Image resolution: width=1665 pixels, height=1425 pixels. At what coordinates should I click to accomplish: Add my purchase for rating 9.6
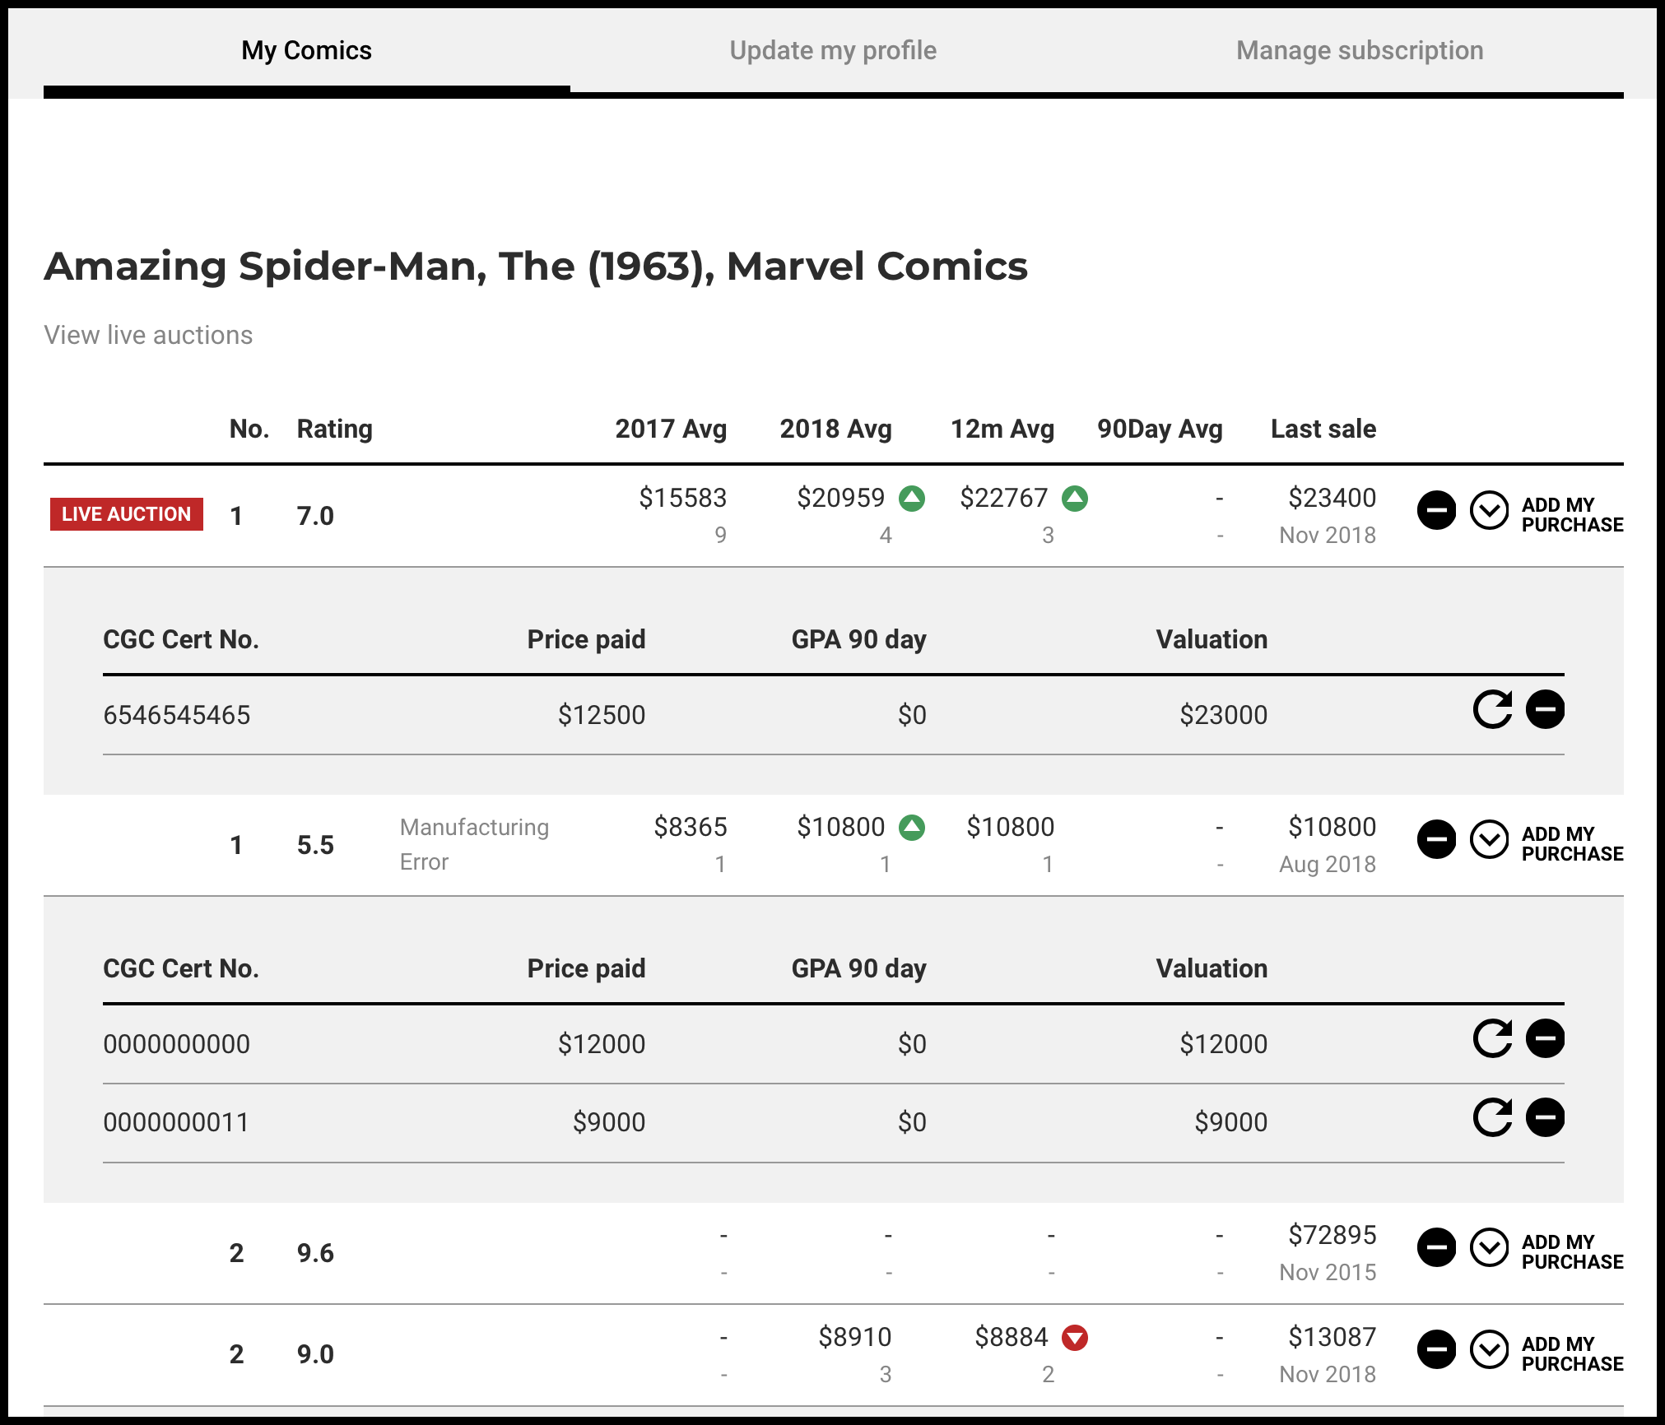(x=1572, y=1251)
